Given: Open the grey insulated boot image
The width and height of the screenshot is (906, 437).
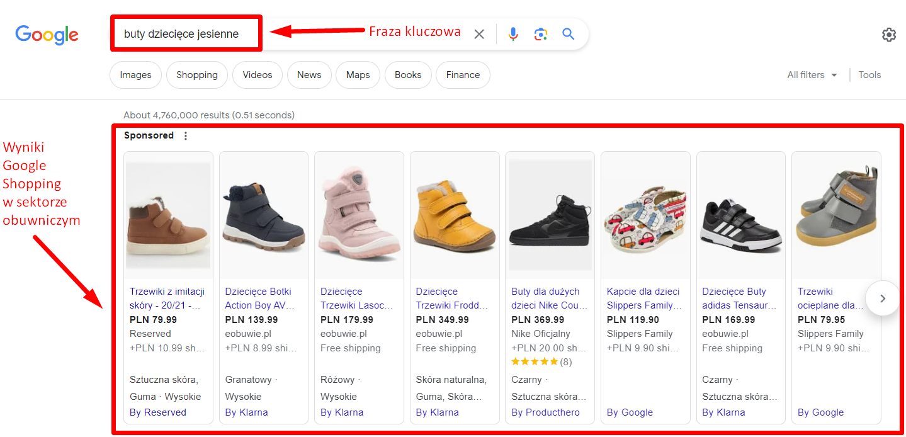Looking at the screenshot, I should click(x=836, y=215).
